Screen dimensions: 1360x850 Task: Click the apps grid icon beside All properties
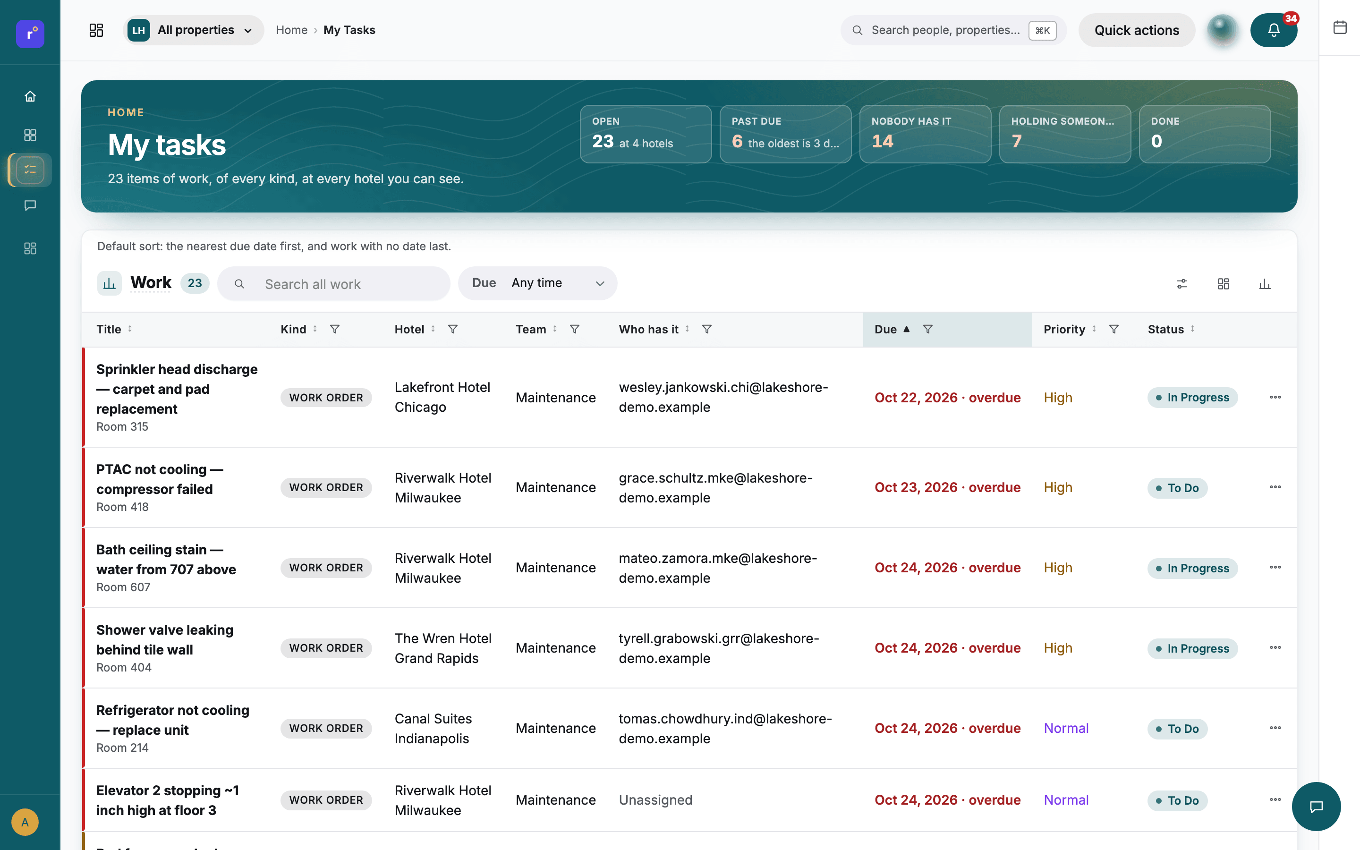coord(96,30)
